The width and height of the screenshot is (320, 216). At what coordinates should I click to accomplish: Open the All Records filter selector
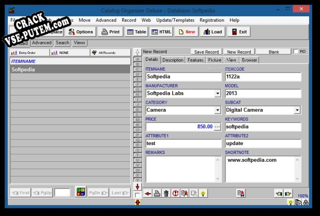(x=110, y=53)
